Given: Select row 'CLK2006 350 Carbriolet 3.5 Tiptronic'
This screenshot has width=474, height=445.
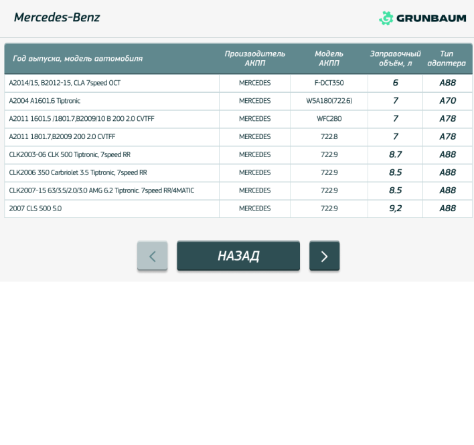Looking at the screenshot, I should click(x=238, y=172).
